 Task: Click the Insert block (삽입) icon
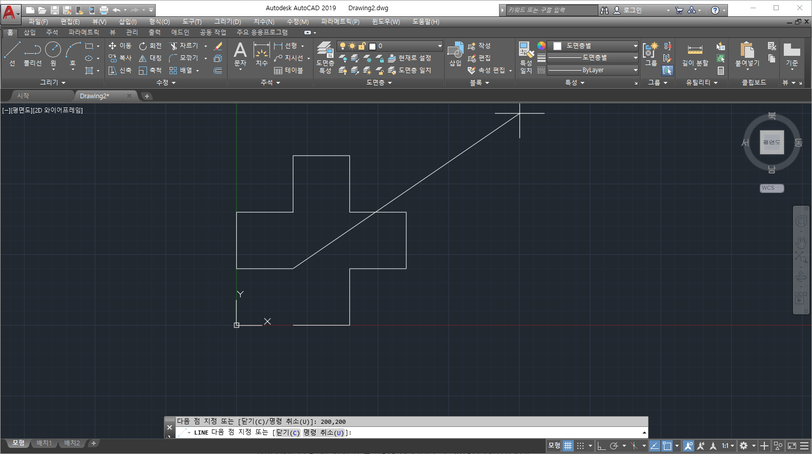(455, 54)
